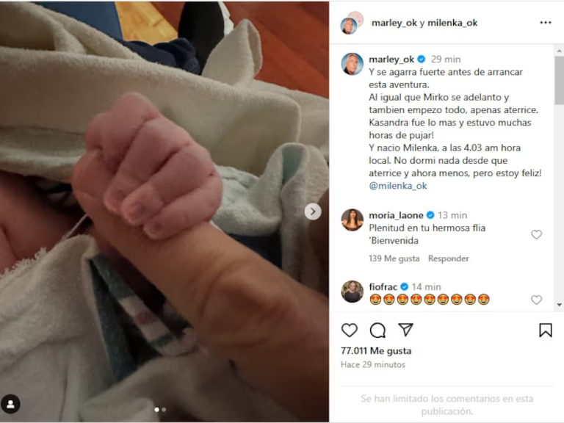This screenshot has height=423, width=564.
Task: Visit the @milenka_ok mention link
Action: point(398,186)
